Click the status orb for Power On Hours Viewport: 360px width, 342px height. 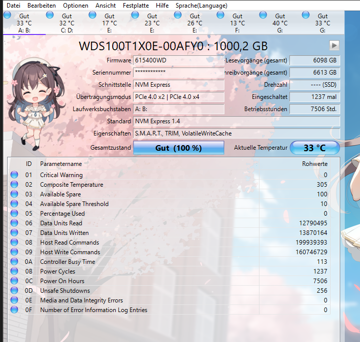(x=14, y=281)
